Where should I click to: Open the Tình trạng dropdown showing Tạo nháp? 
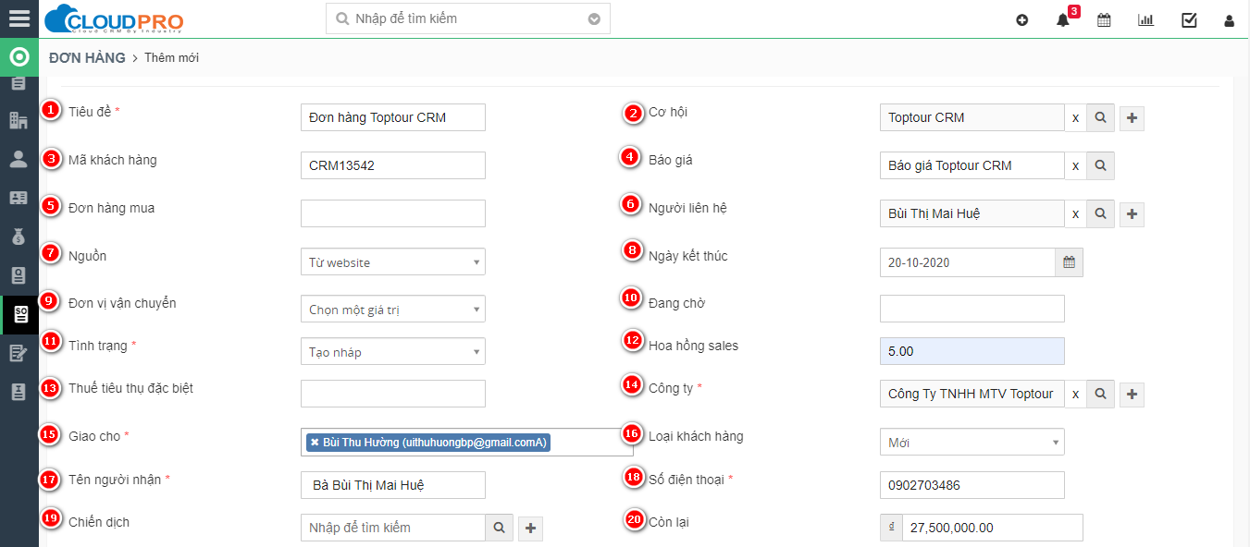coord(393,352)
